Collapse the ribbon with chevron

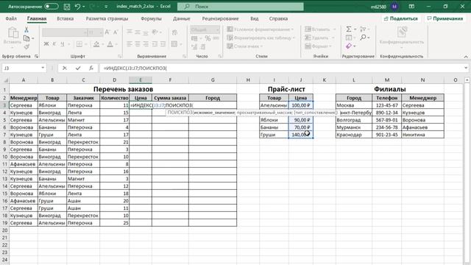[466, 57]
